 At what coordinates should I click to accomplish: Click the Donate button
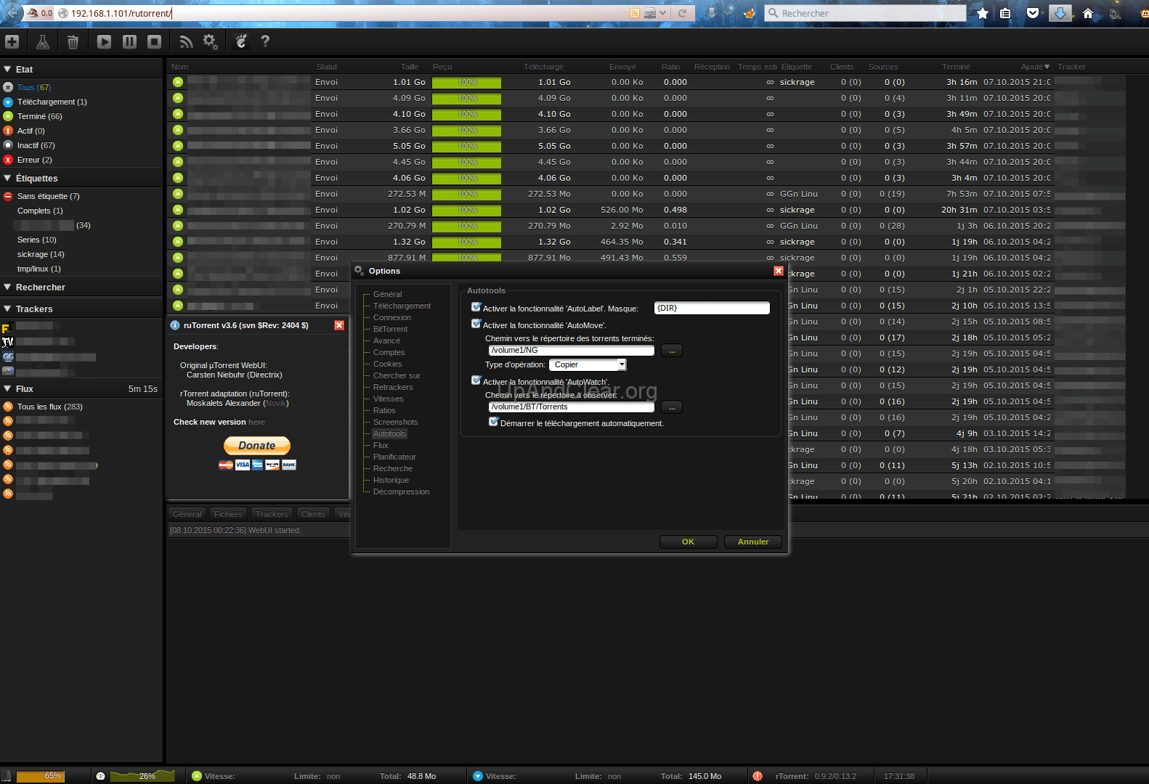click(x=257, y=446)
